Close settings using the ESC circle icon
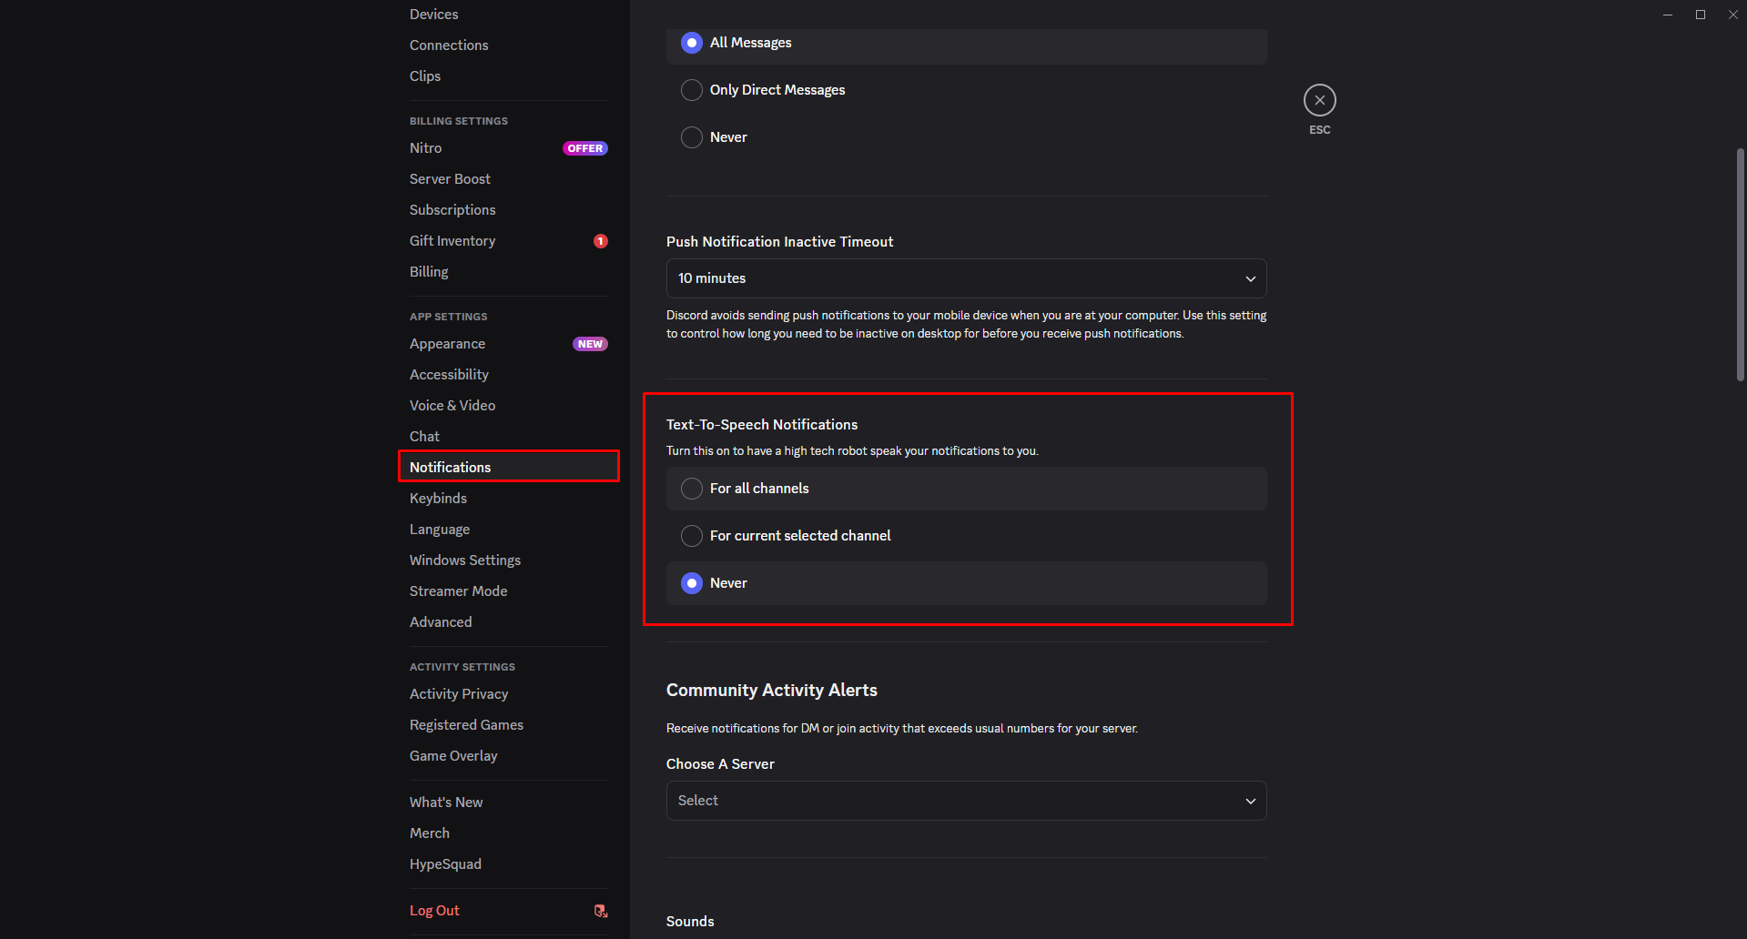 point(1319,100)
